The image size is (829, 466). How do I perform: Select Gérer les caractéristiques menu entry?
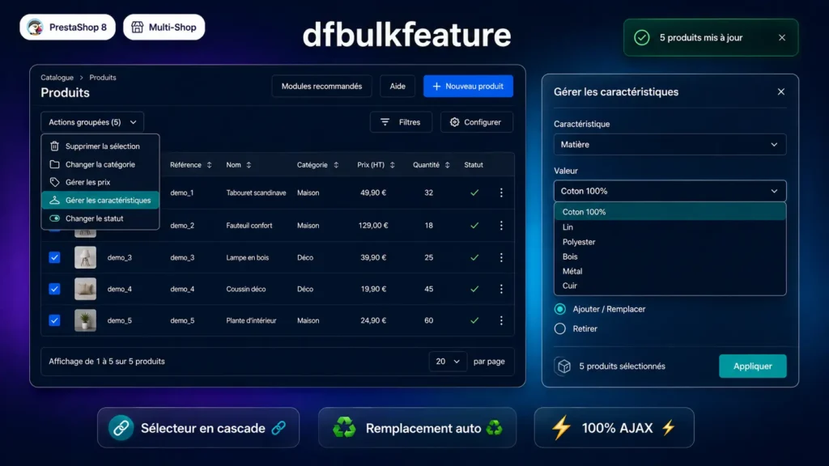click(x=100, y=201)
